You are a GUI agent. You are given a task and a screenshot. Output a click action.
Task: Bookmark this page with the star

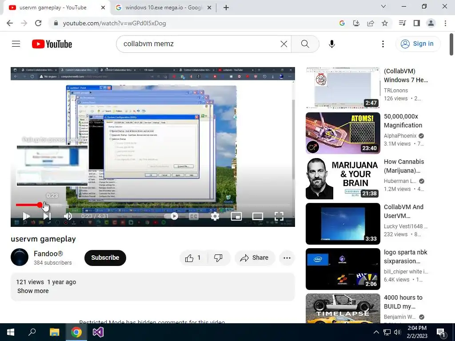385,23
